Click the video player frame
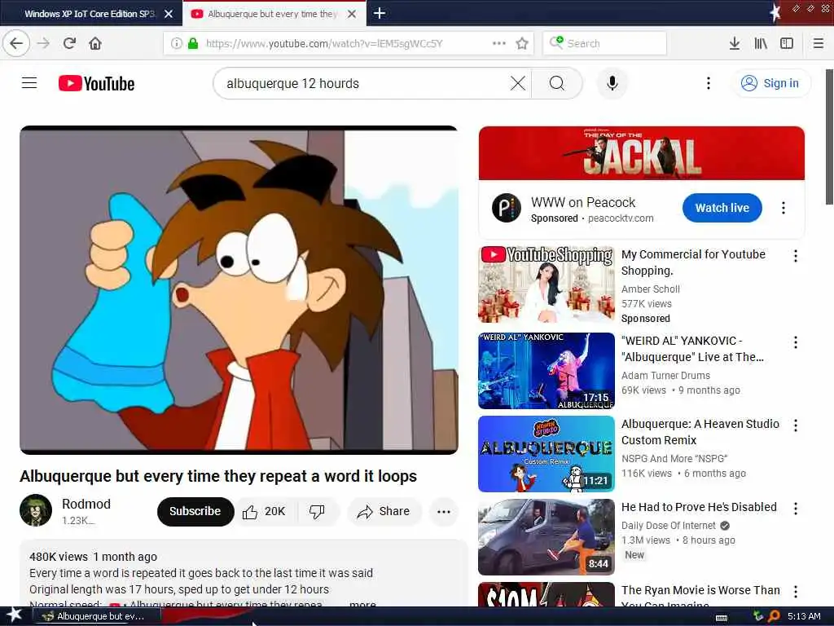 (239, 290)
